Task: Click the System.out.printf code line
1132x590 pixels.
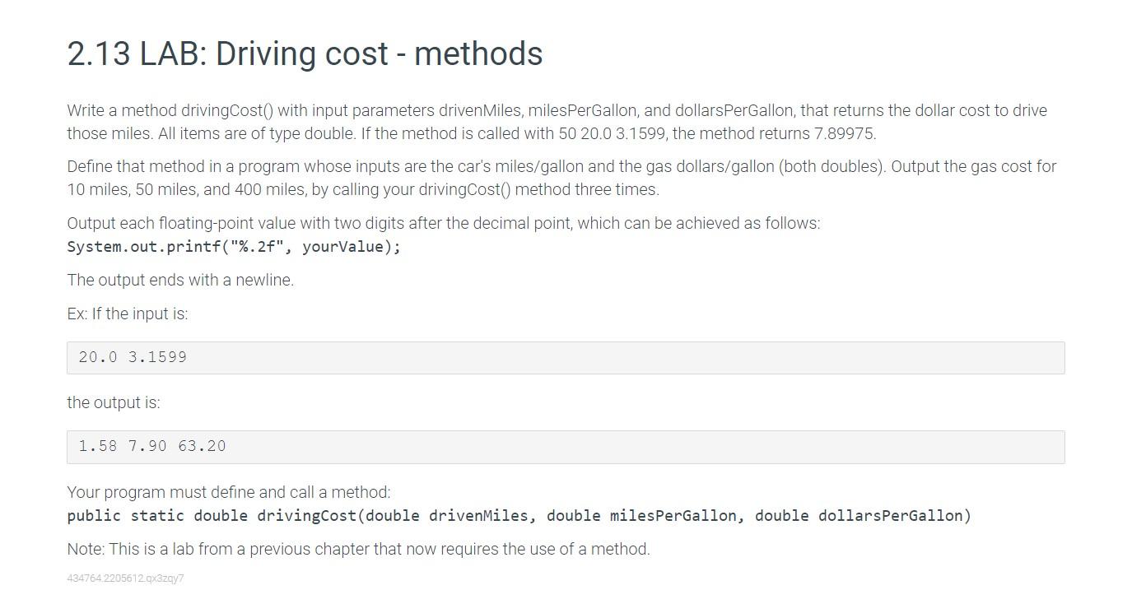Action: point(234,247)
